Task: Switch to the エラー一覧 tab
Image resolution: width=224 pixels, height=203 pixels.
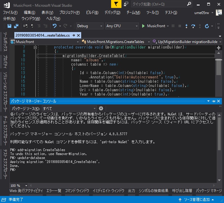Action: (x=54, y=191)
